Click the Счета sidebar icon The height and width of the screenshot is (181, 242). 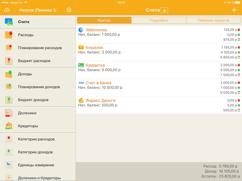9,22
